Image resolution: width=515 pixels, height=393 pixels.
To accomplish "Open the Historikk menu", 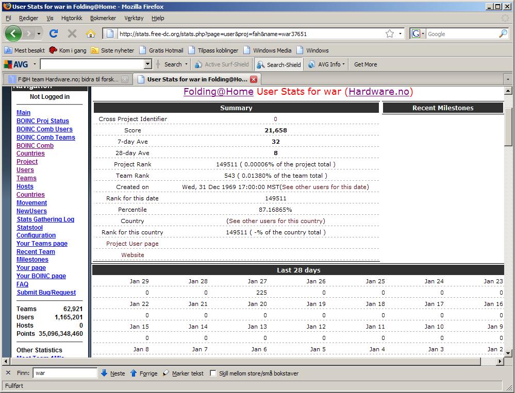I will tap(72, 18).
